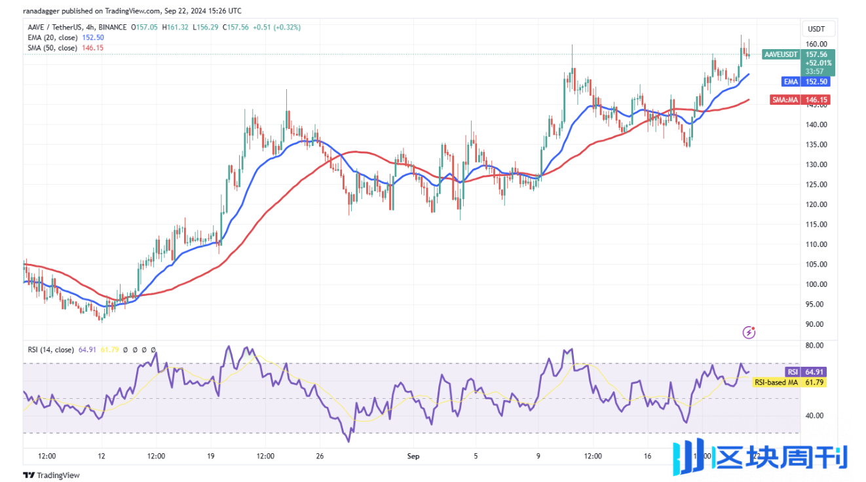This screenshot has height=482, width=866.
Task: Click the purple lightning events icon
Action: pyautogui.click(x=749, y=332)
